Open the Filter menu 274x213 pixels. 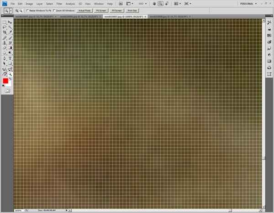click(x=59, y=4)
